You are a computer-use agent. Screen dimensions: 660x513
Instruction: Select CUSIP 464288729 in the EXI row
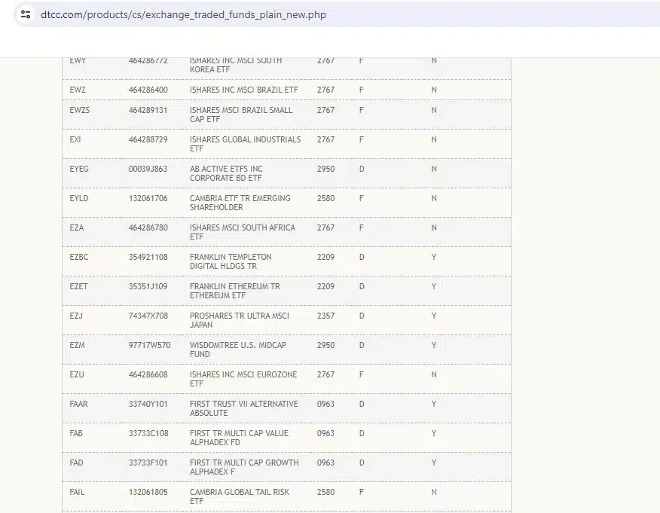click(x=148, y=139)
